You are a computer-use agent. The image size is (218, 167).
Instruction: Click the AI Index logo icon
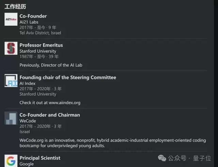pyautogui.click(x=11, y=81)
